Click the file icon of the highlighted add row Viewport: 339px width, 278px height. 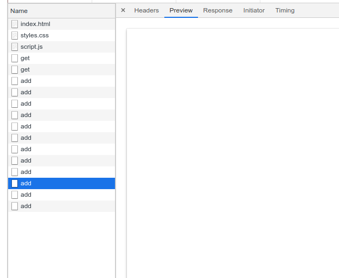(x=15, y=183)
